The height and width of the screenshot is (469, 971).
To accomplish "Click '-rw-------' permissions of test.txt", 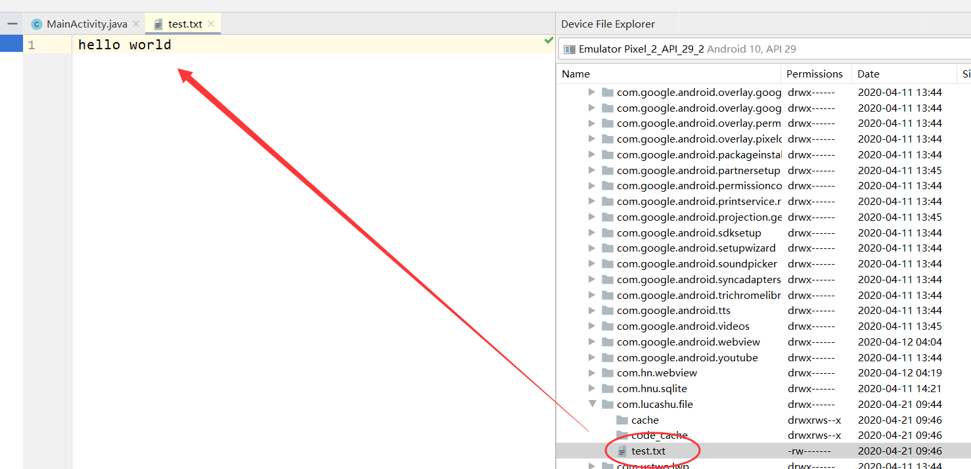I will click(809, 451).
